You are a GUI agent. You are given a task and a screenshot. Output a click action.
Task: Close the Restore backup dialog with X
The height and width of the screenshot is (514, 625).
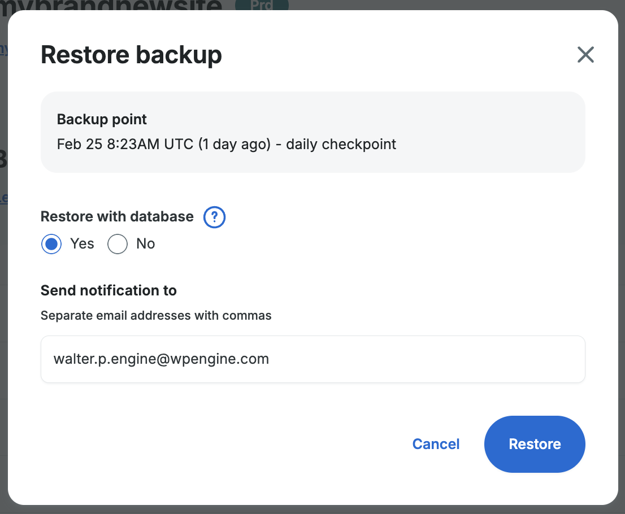click(x=585, y=55)
